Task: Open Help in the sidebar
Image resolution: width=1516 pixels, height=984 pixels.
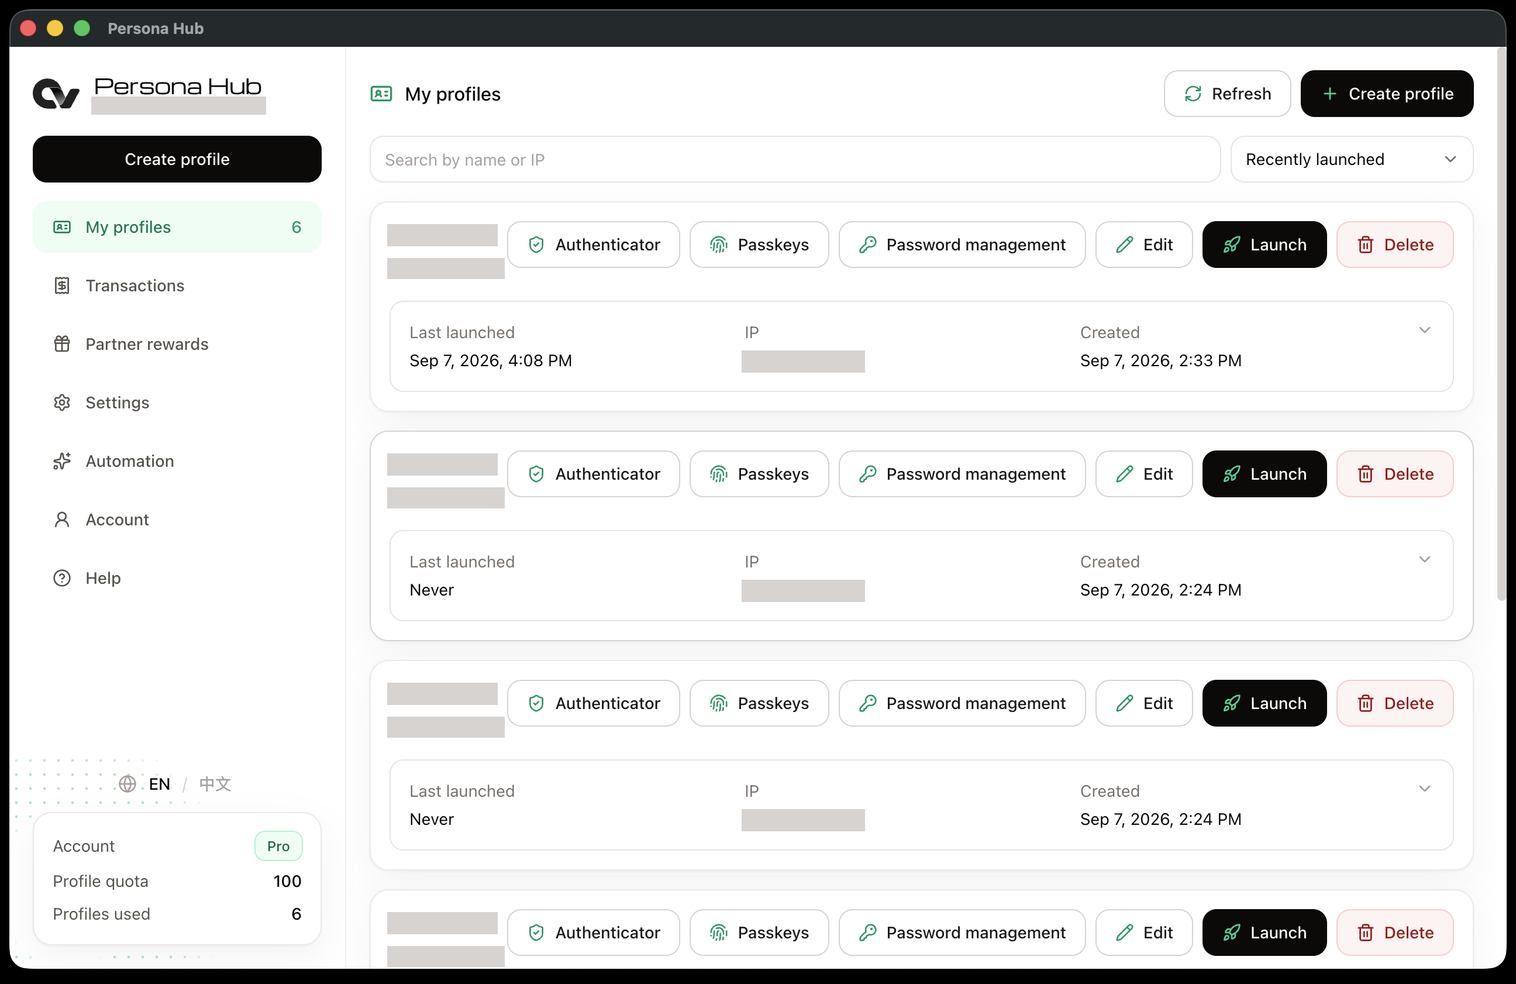Action: tap(177, 578)
